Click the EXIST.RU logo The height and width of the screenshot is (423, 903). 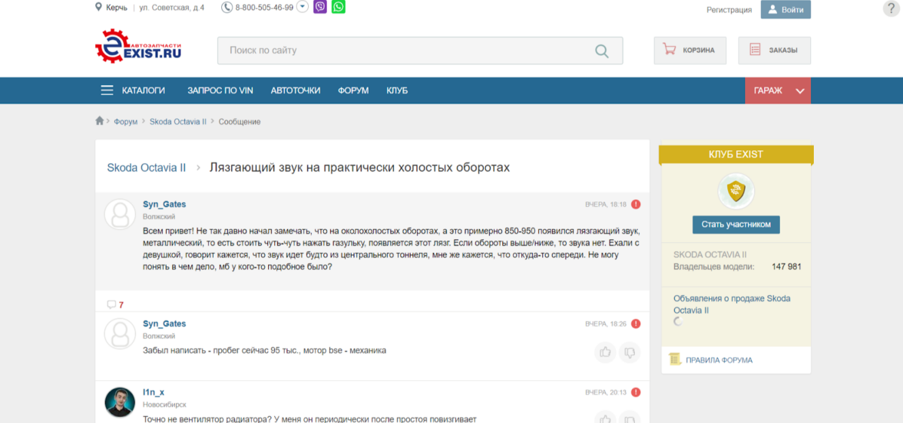138,46
